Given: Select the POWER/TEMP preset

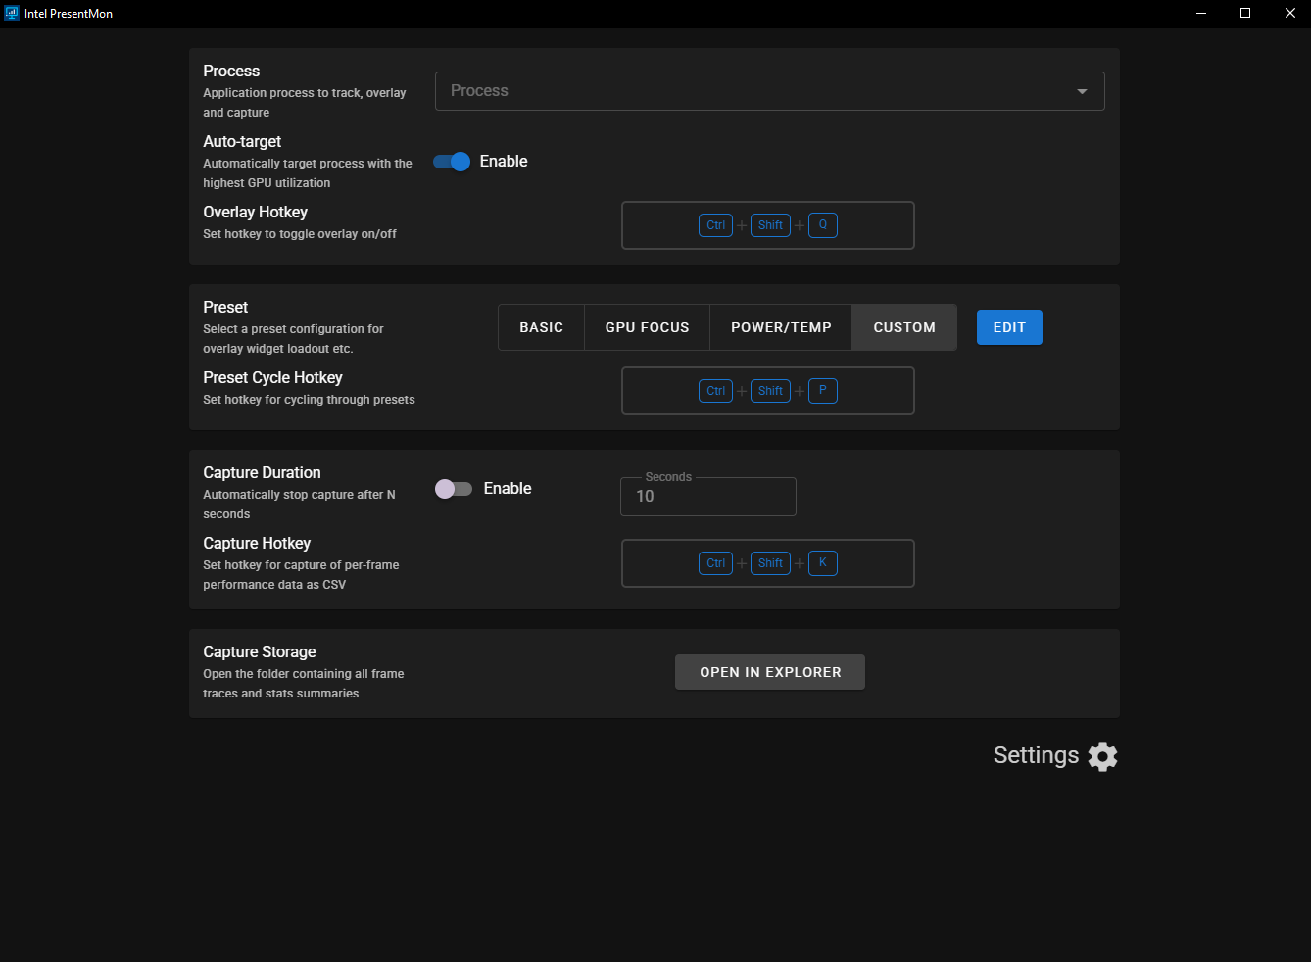Looking at the screenshot, I should [781, 327].
